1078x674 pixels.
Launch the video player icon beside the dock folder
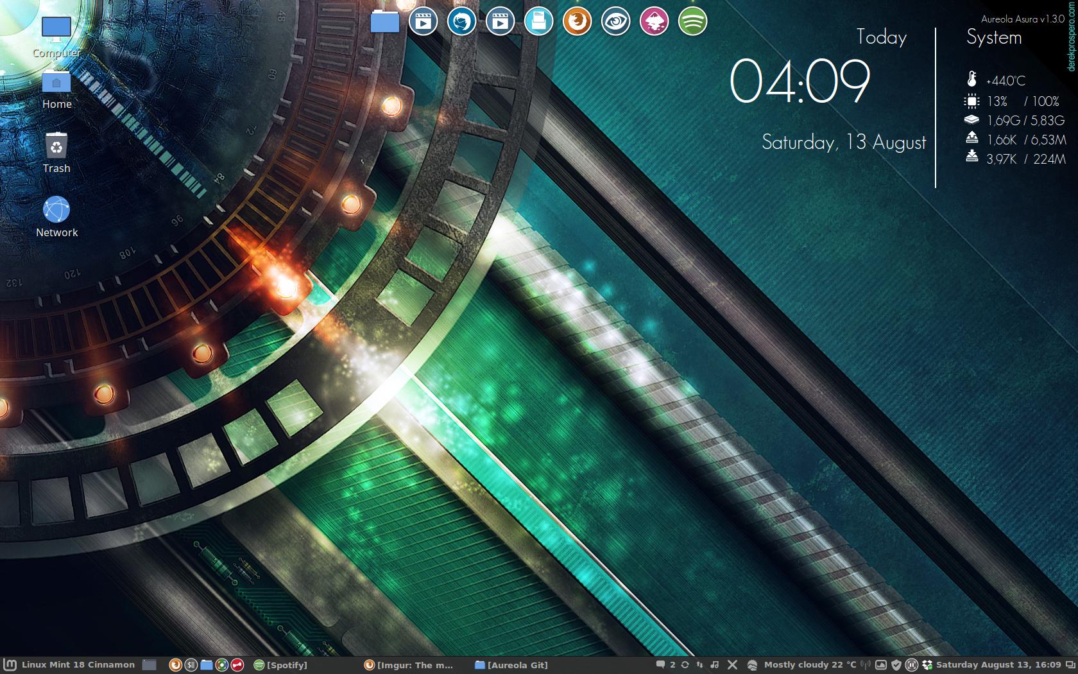point(424,21)
